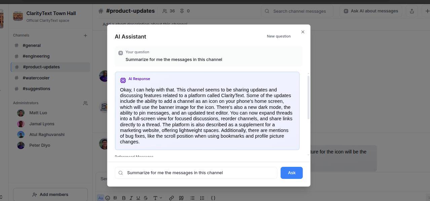Insert a code block

pyautogui.click(x=213, y=198)
